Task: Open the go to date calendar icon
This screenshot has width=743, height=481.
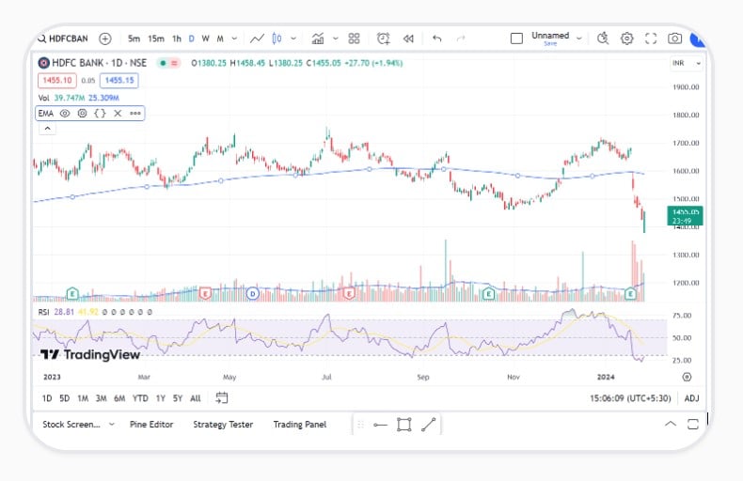Action: (222, 398)
